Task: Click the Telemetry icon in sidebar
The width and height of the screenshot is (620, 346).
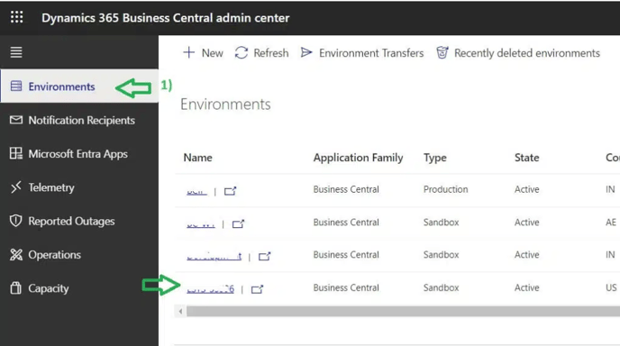Action: [16, 187]
